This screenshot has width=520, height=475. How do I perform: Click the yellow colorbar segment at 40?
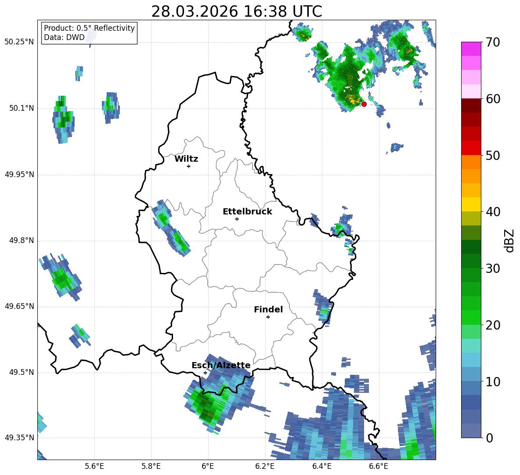[471, 205]
